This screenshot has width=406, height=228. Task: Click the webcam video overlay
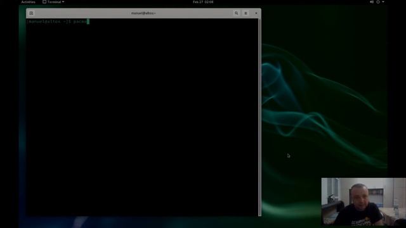click(x=363, y=201)
